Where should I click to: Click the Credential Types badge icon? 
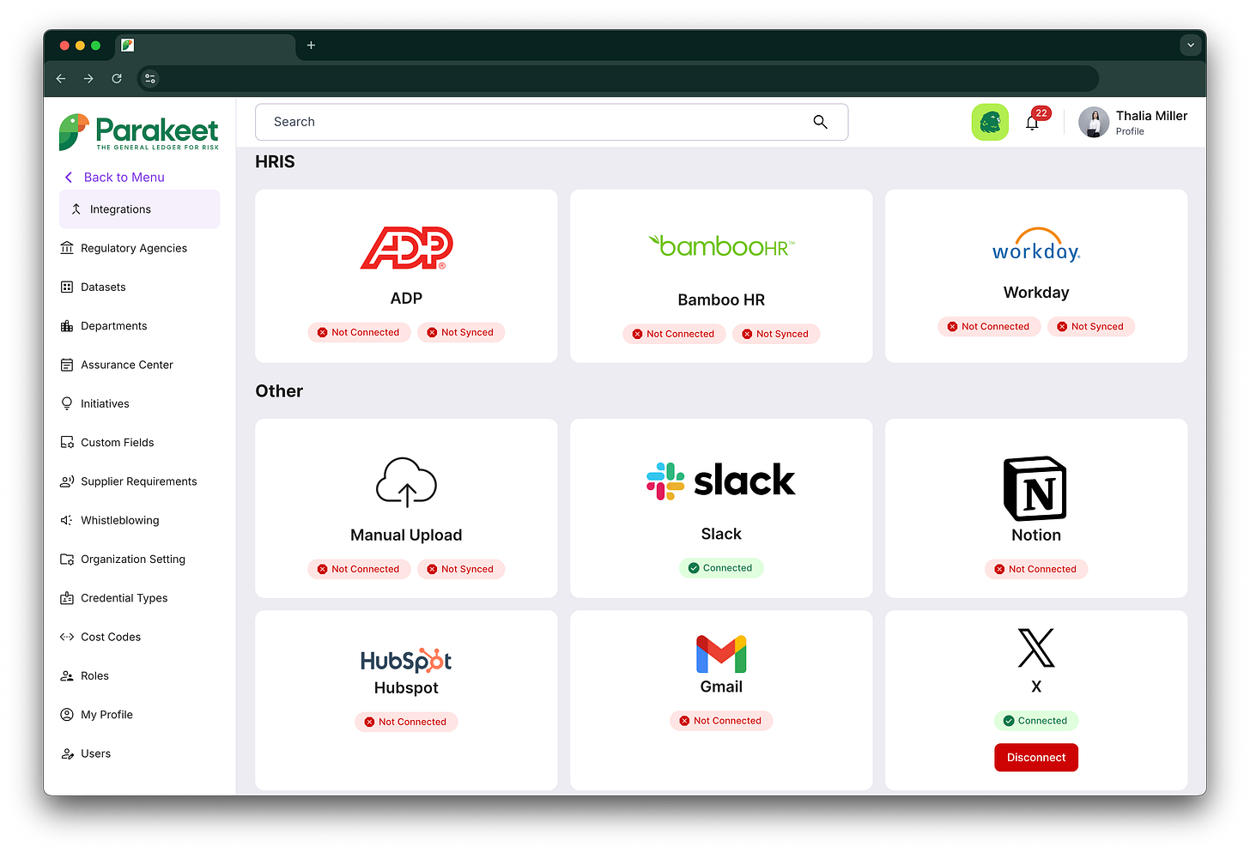click(67, 598)
